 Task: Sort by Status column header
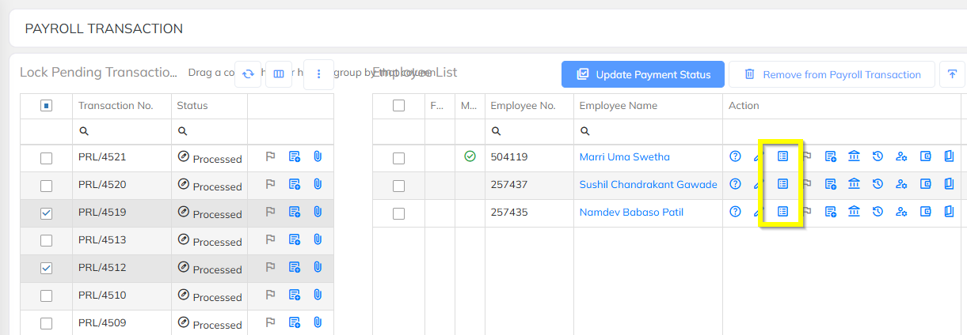192,105
